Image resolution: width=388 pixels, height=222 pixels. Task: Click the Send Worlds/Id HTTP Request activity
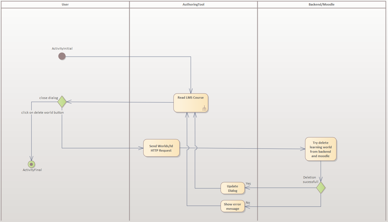[161, 148]
